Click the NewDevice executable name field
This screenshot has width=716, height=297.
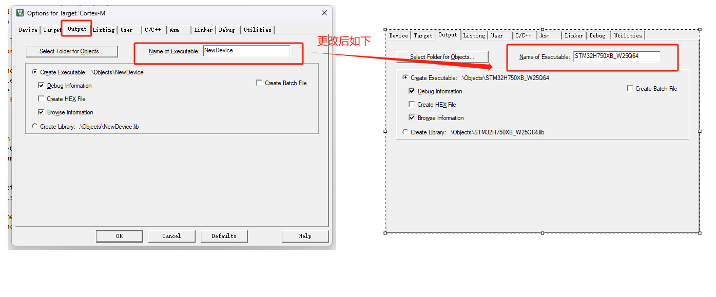[246, 51]
